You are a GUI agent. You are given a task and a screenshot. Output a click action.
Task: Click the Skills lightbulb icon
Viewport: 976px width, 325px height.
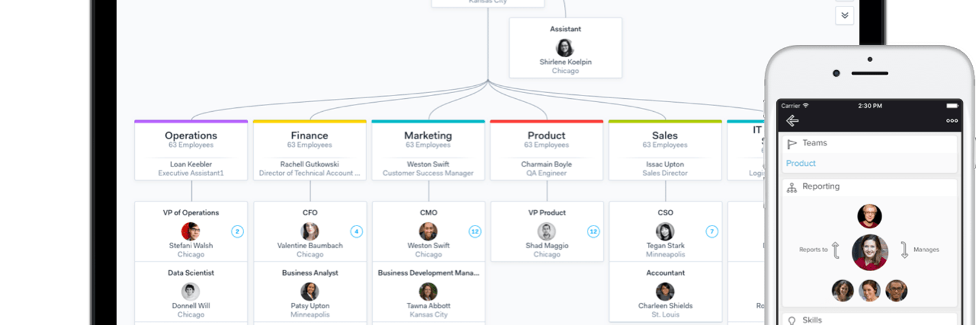[792, 320]
